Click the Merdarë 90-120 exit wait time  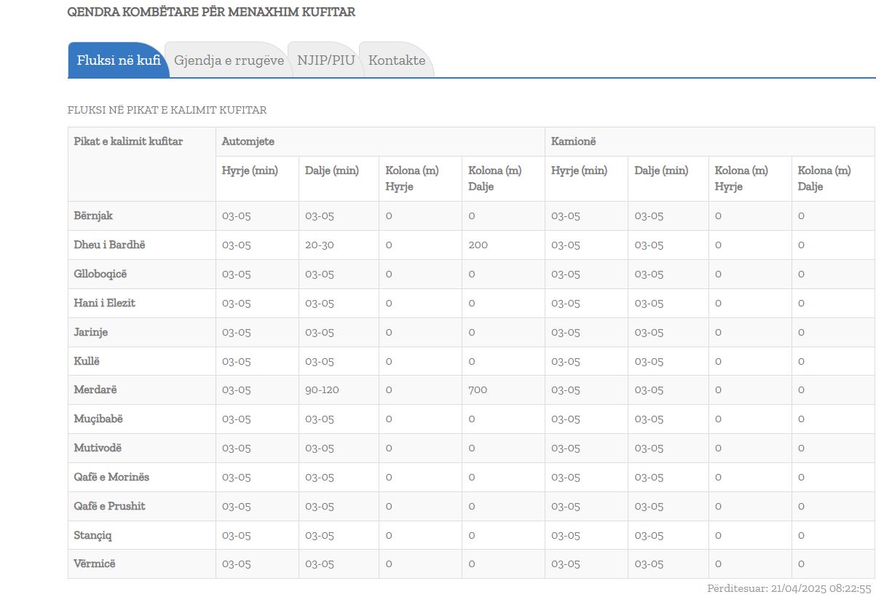pyautogui.click(x=322, y=390)
